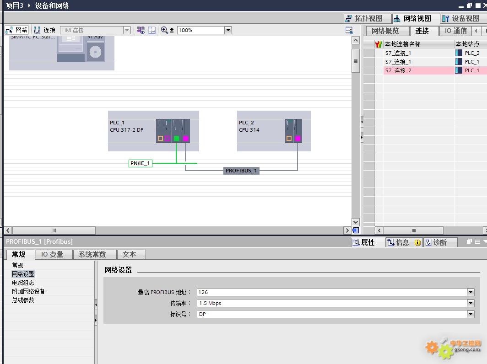487x364 pixels.
Task: Float the inspector window icon
Action: click(469, 241)
